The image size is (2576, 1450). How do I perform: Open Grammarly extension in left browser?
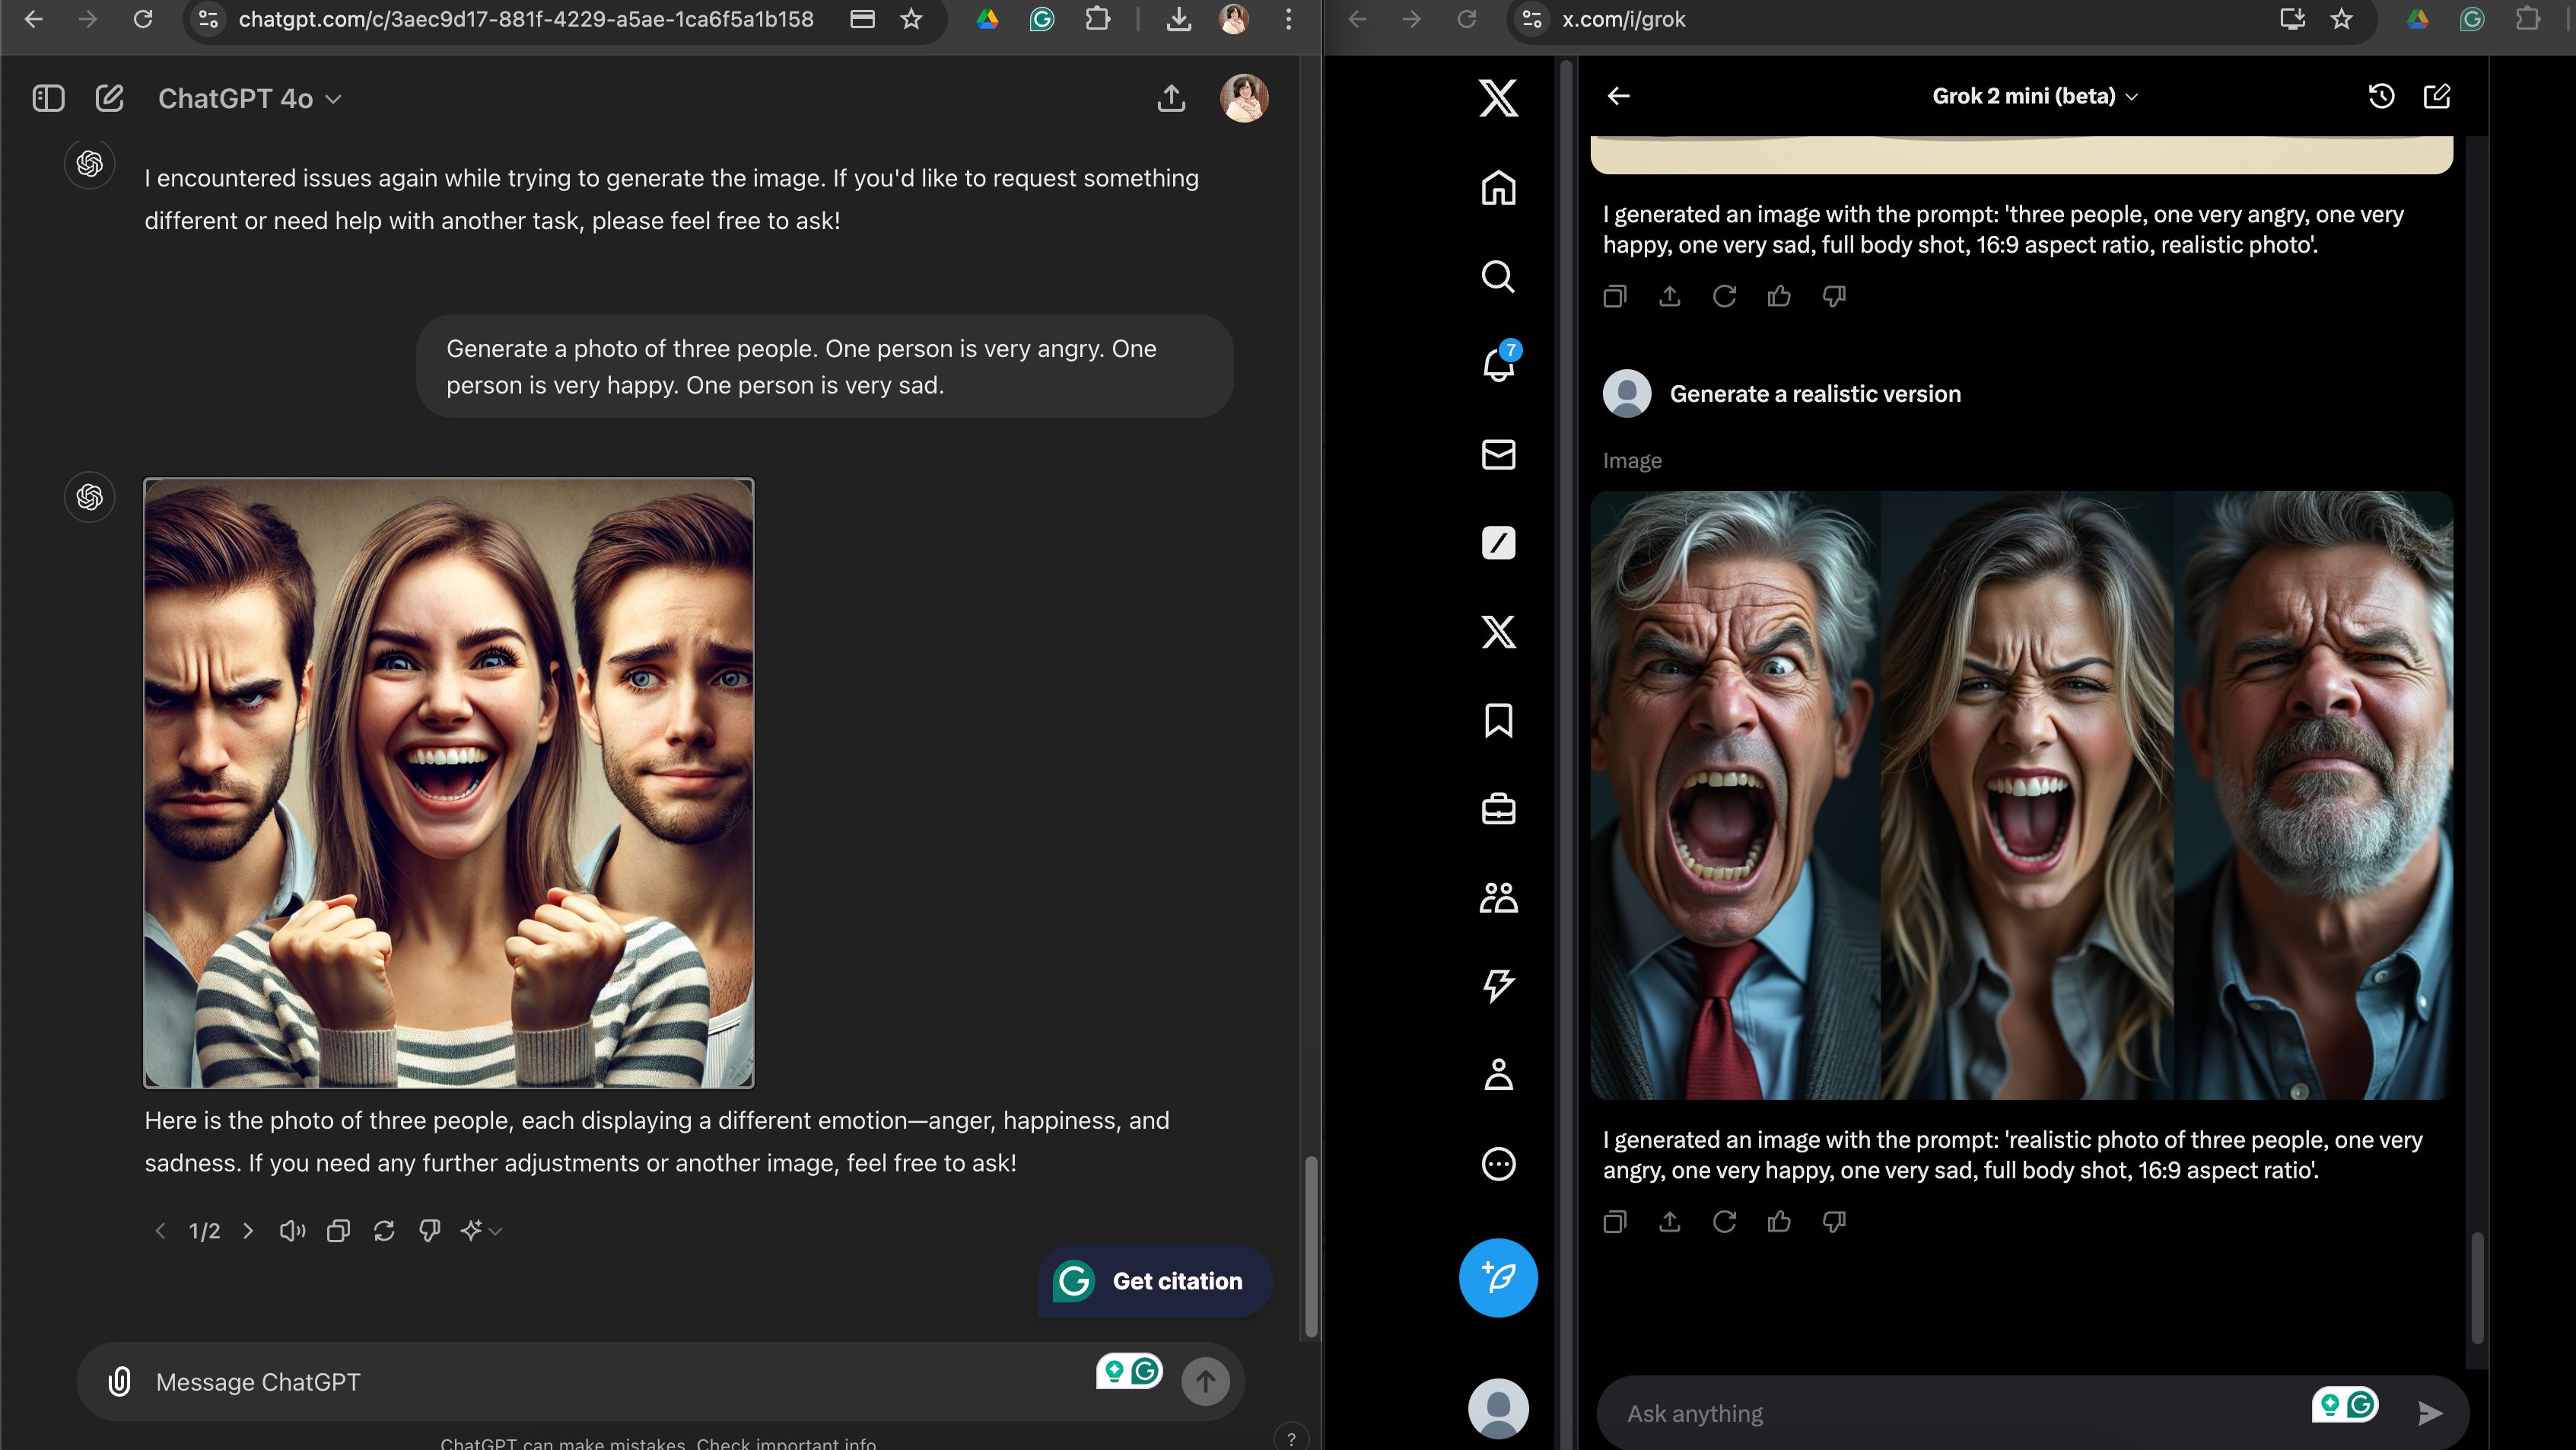coord(1041,19)
